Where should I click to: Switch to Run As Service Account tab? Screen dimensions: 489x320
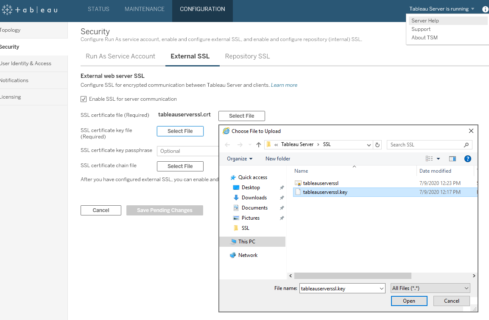pyautogui.click(x=120, y=56)
